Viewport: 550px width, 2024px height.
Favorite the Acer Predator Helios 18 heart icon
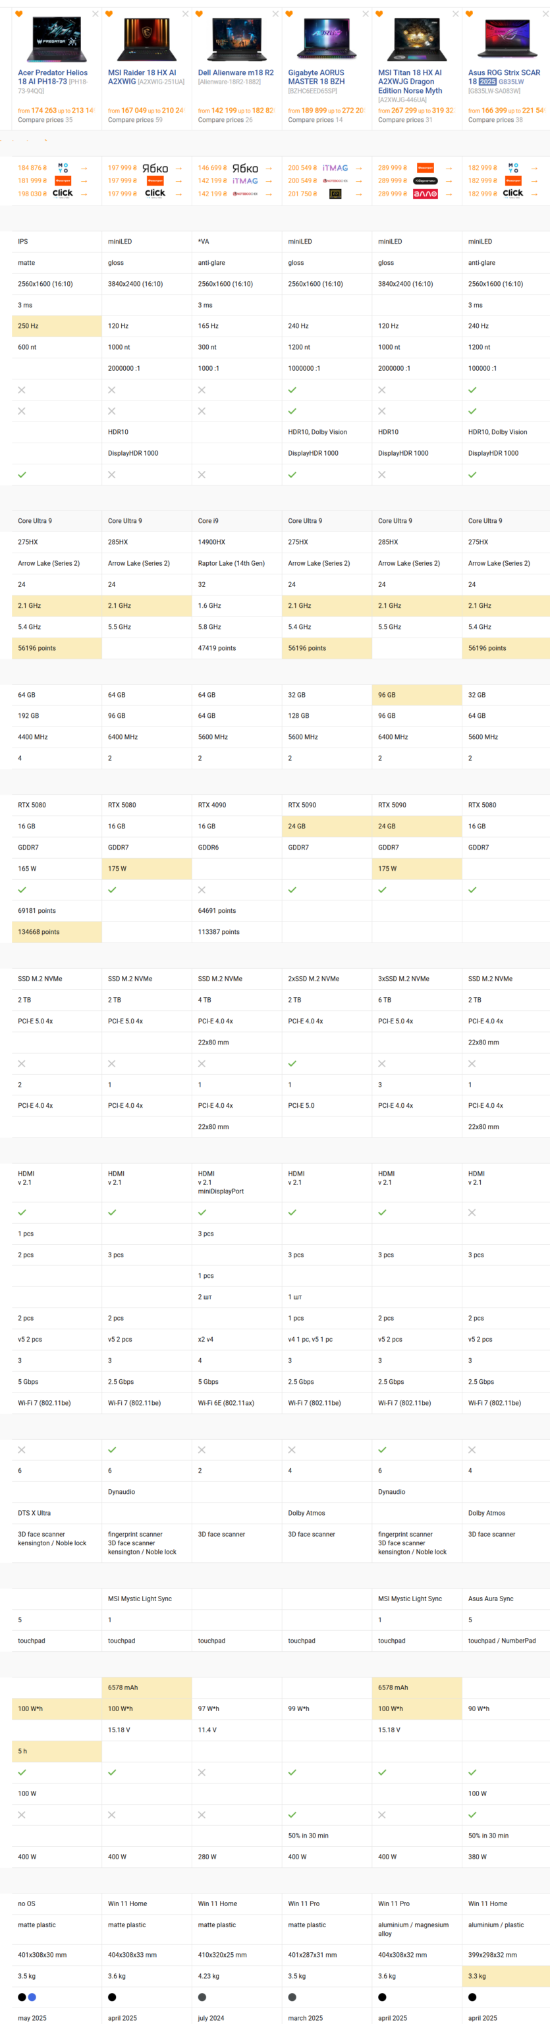[x=19, y=14]
